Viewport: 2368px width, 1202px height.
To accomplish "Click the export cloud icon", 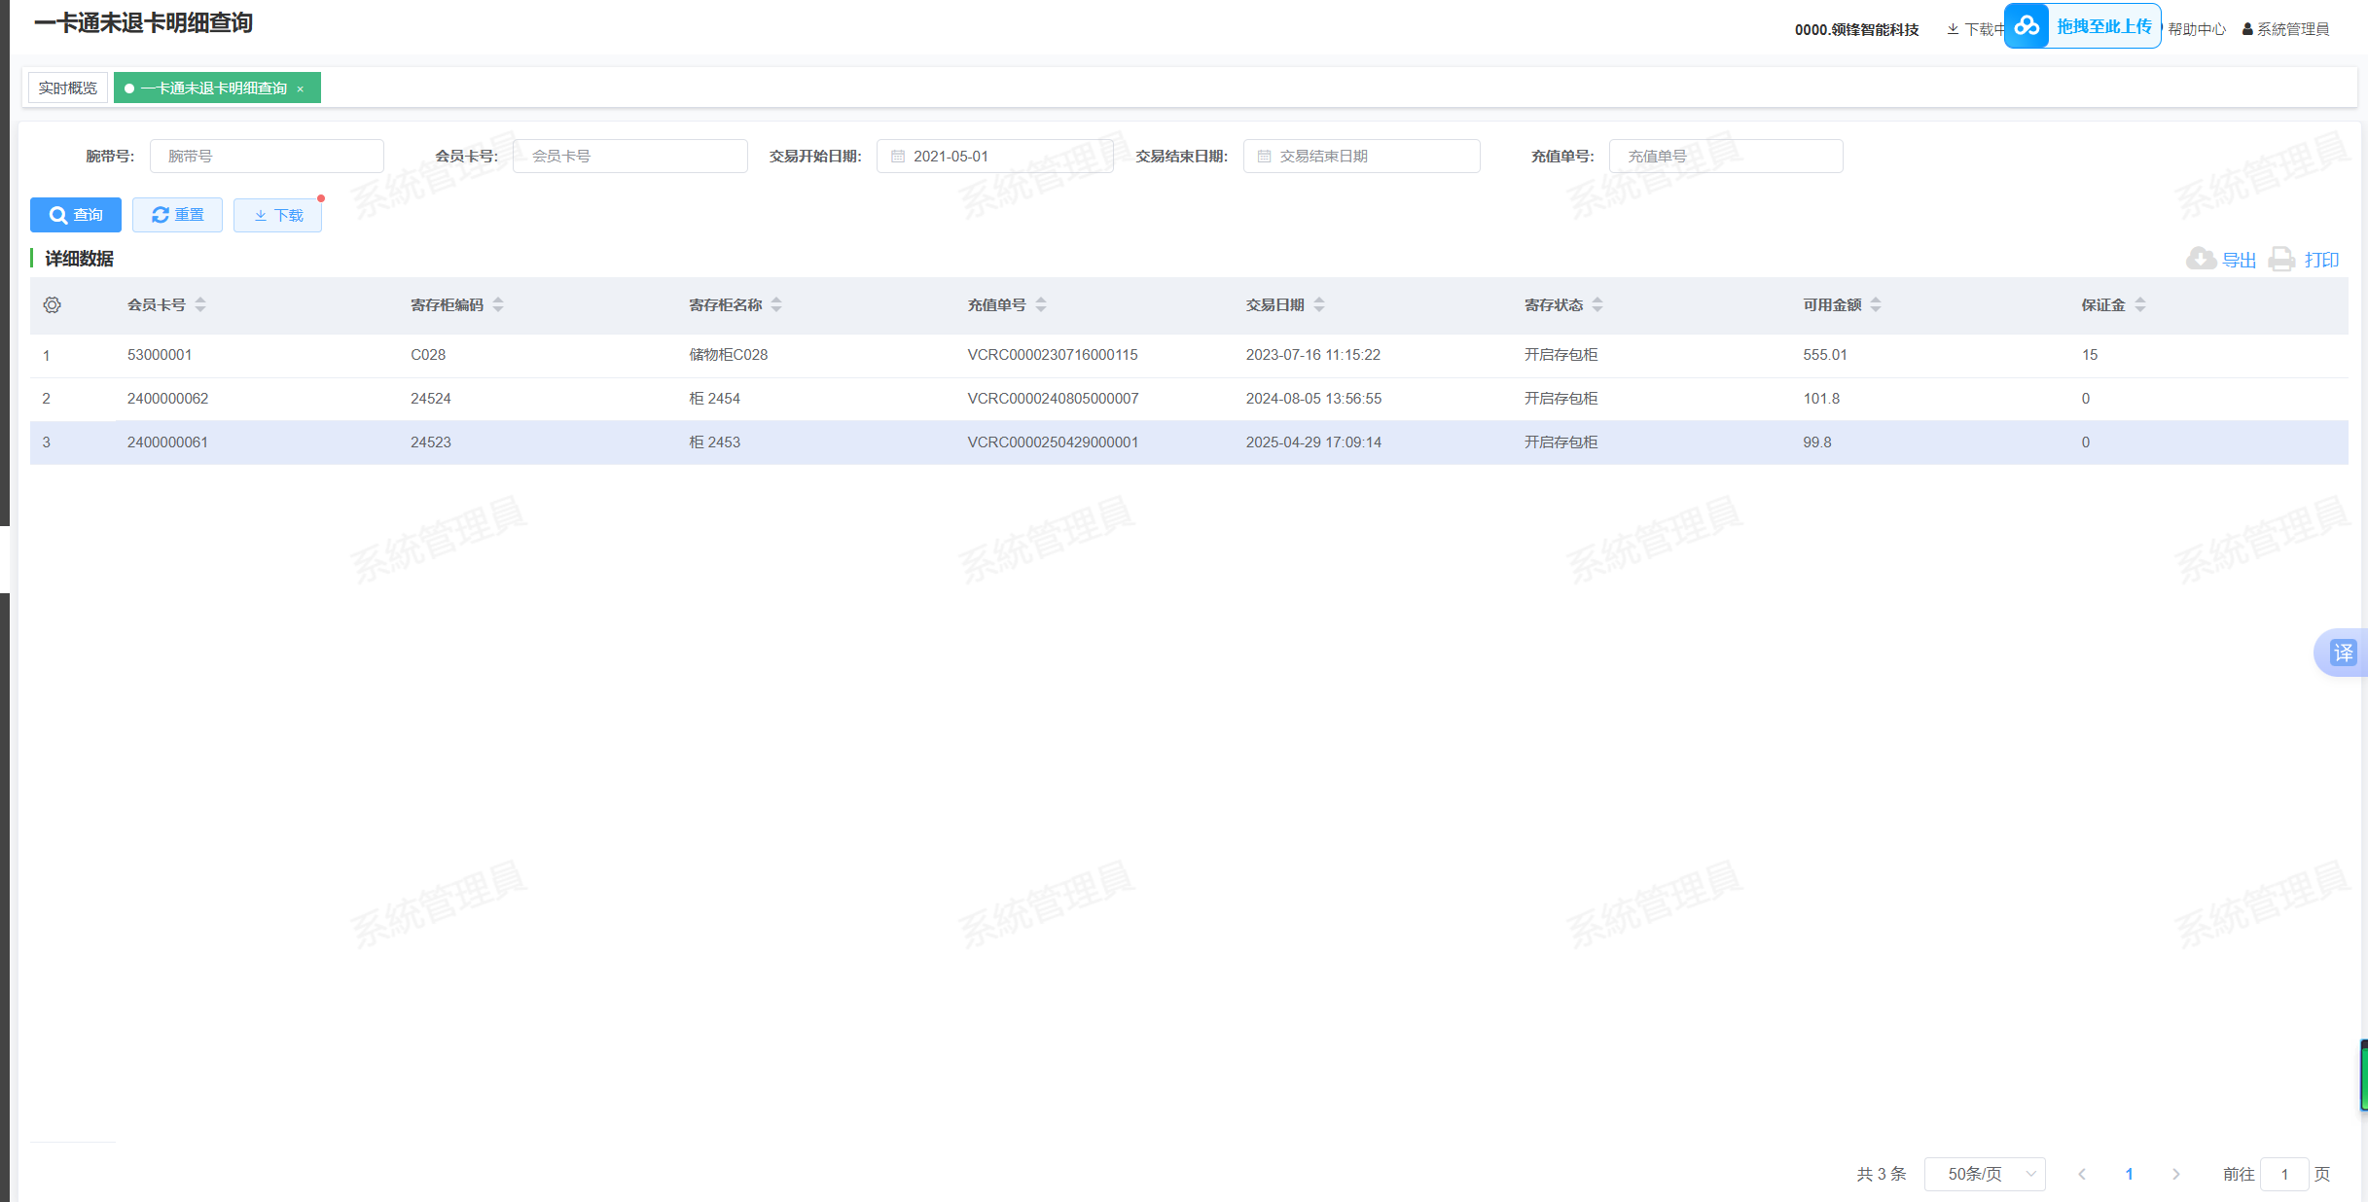I will [2201, 259].
